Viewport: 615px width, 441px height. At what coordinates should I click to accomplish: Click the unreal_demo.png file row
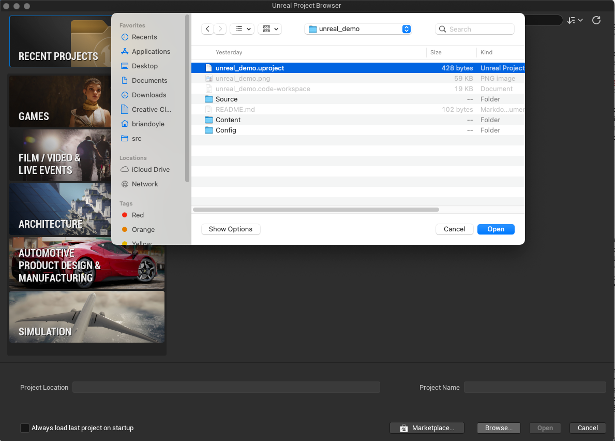click(x=358, y=79)
